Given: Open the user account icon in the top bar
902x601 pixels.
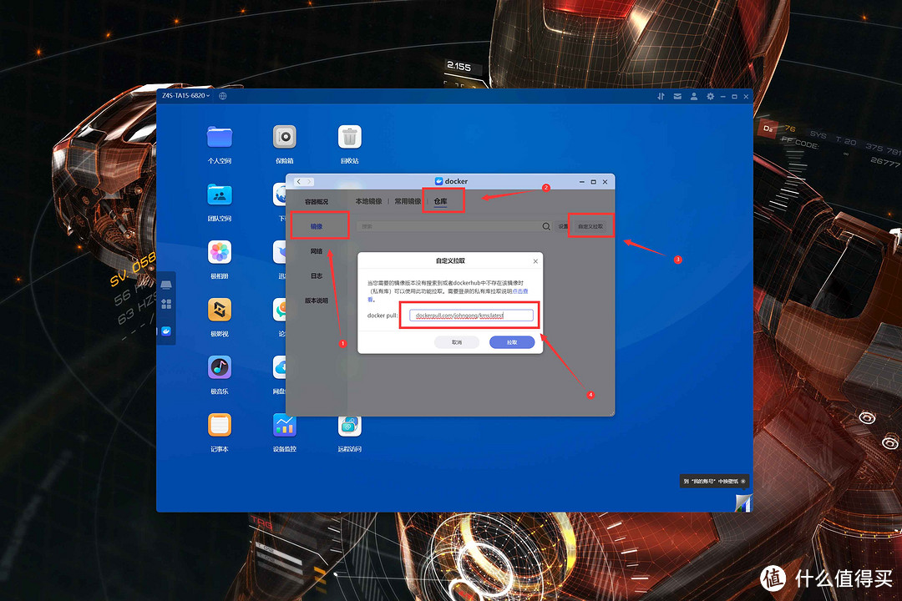Looking at the screenshot, I should [694, 96].
